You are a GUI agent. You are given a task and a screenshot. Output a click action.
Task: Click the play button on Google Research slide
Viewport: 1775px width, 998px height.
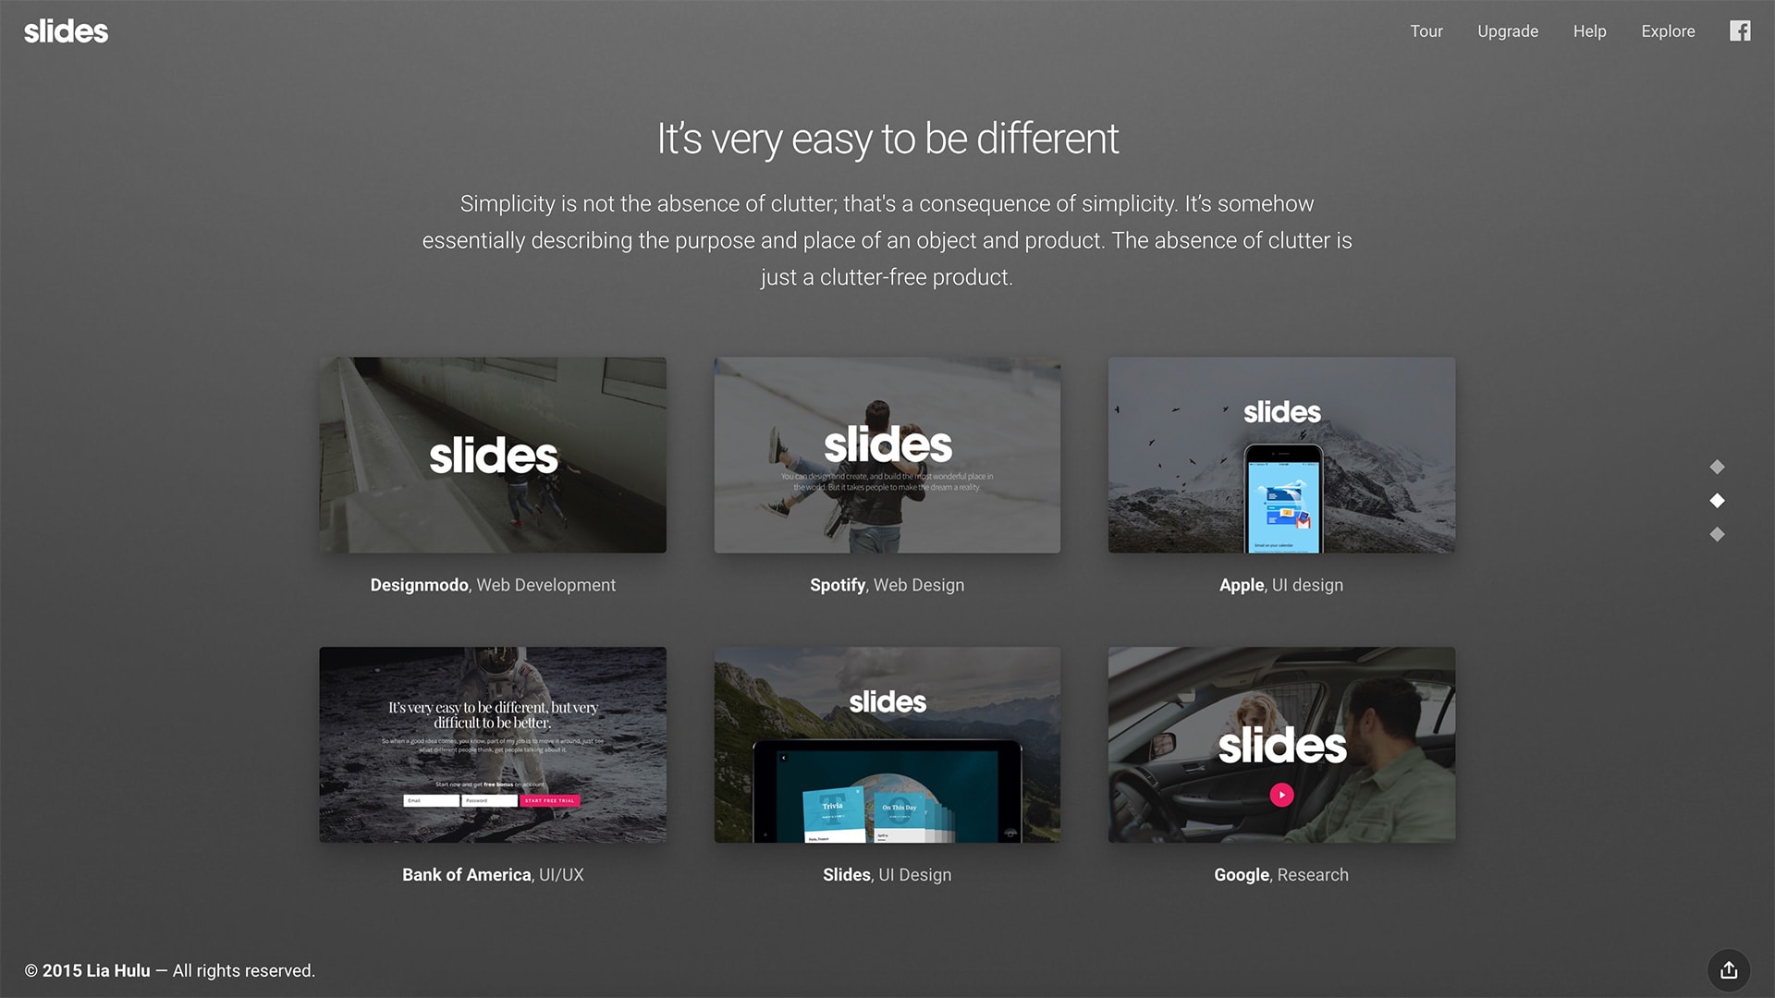click(1282, 793)
